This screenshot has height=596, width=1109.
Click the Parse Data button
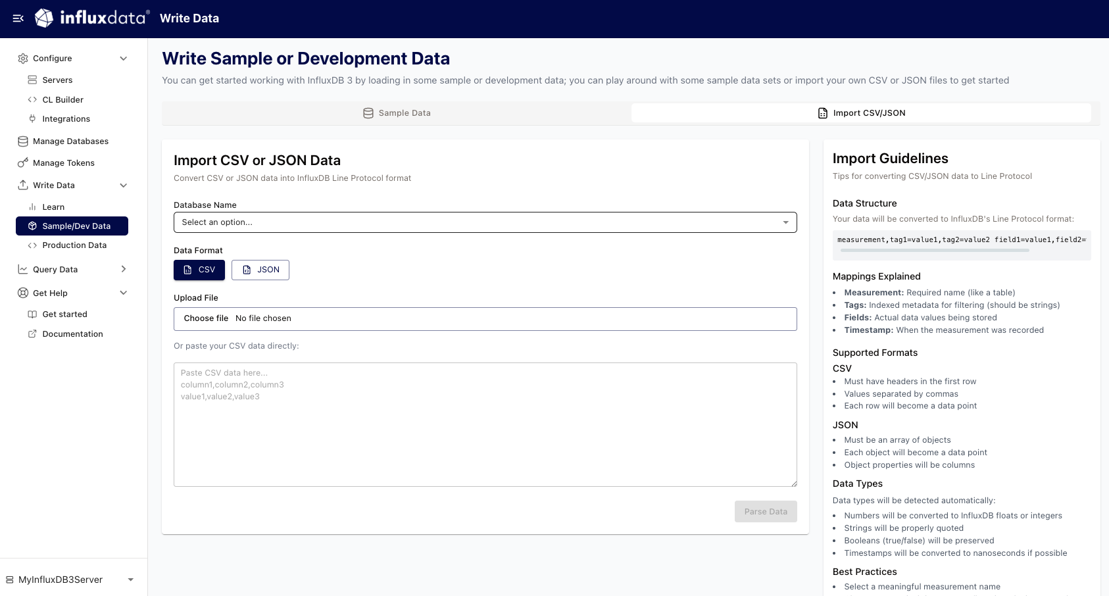click(x=766, y=512)
